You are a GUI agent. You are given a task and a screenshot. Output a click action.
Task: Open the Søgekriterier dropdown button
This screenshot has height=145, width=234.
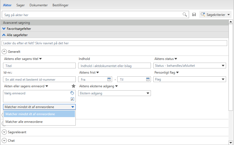(215, 14)
